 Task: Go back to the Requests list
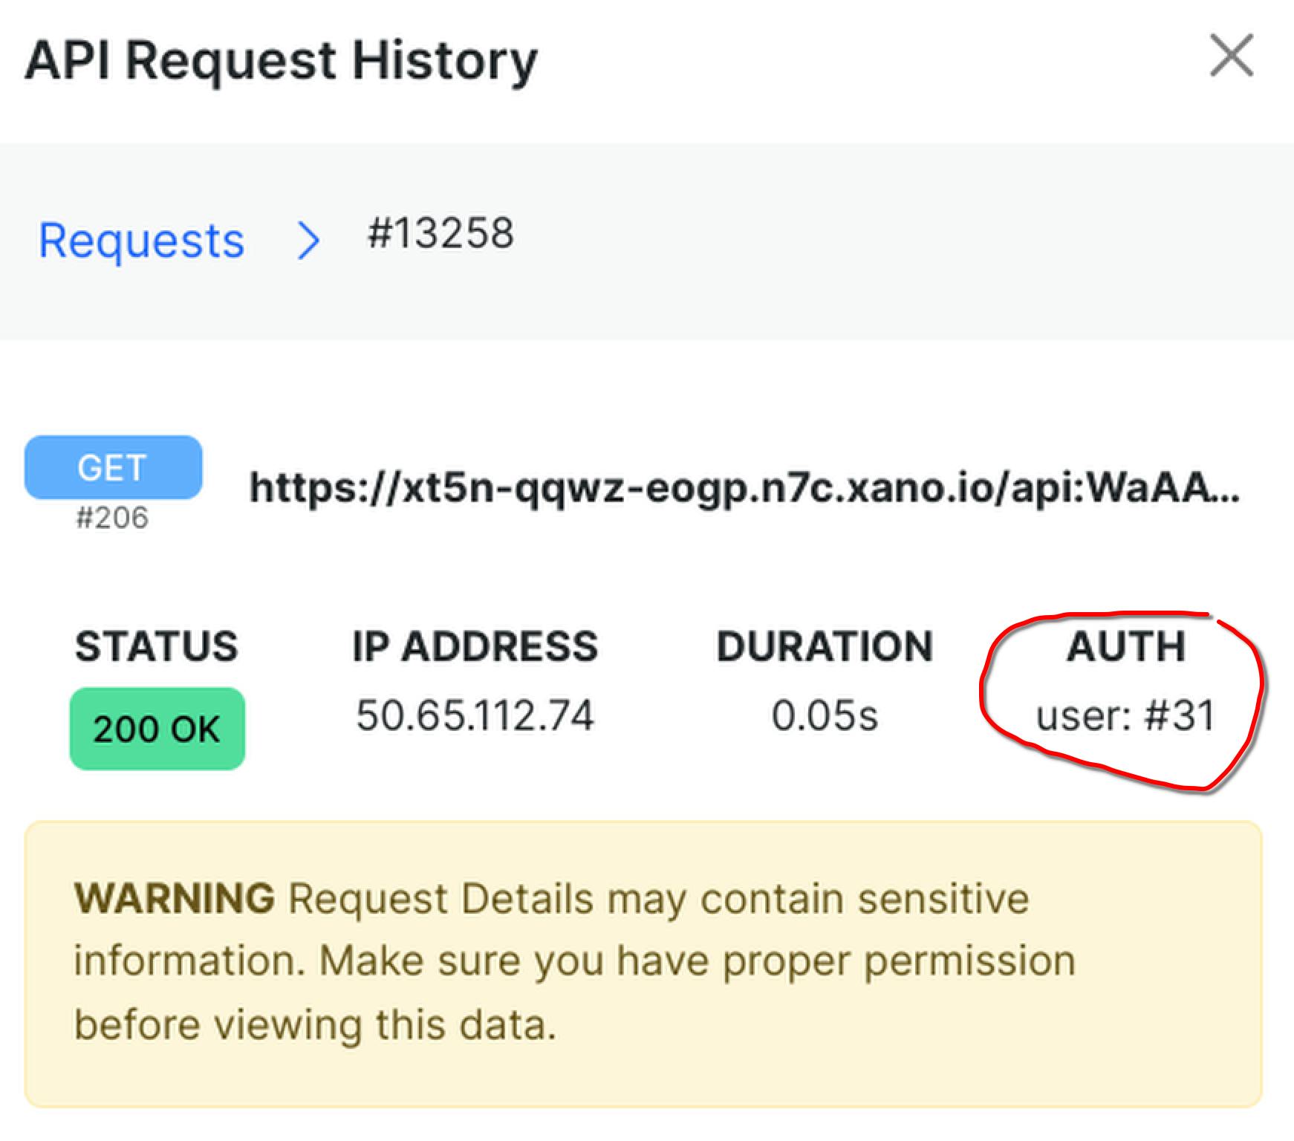pyautogui.click(x=141, y=241)
